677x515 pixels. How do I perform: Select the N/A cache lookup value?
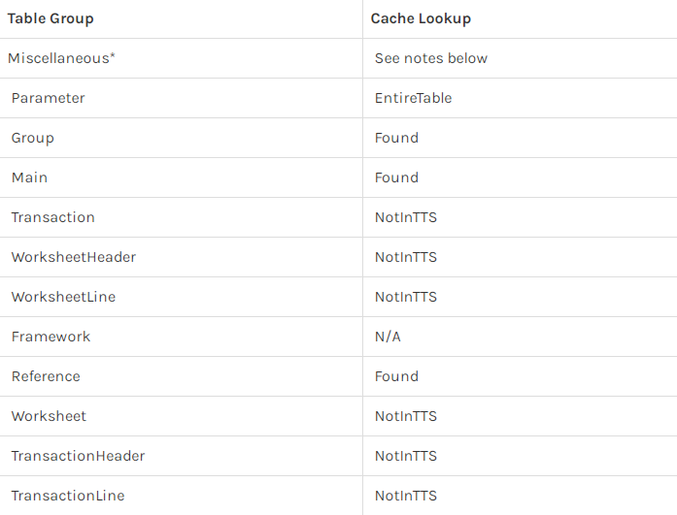tap(388, 337)
